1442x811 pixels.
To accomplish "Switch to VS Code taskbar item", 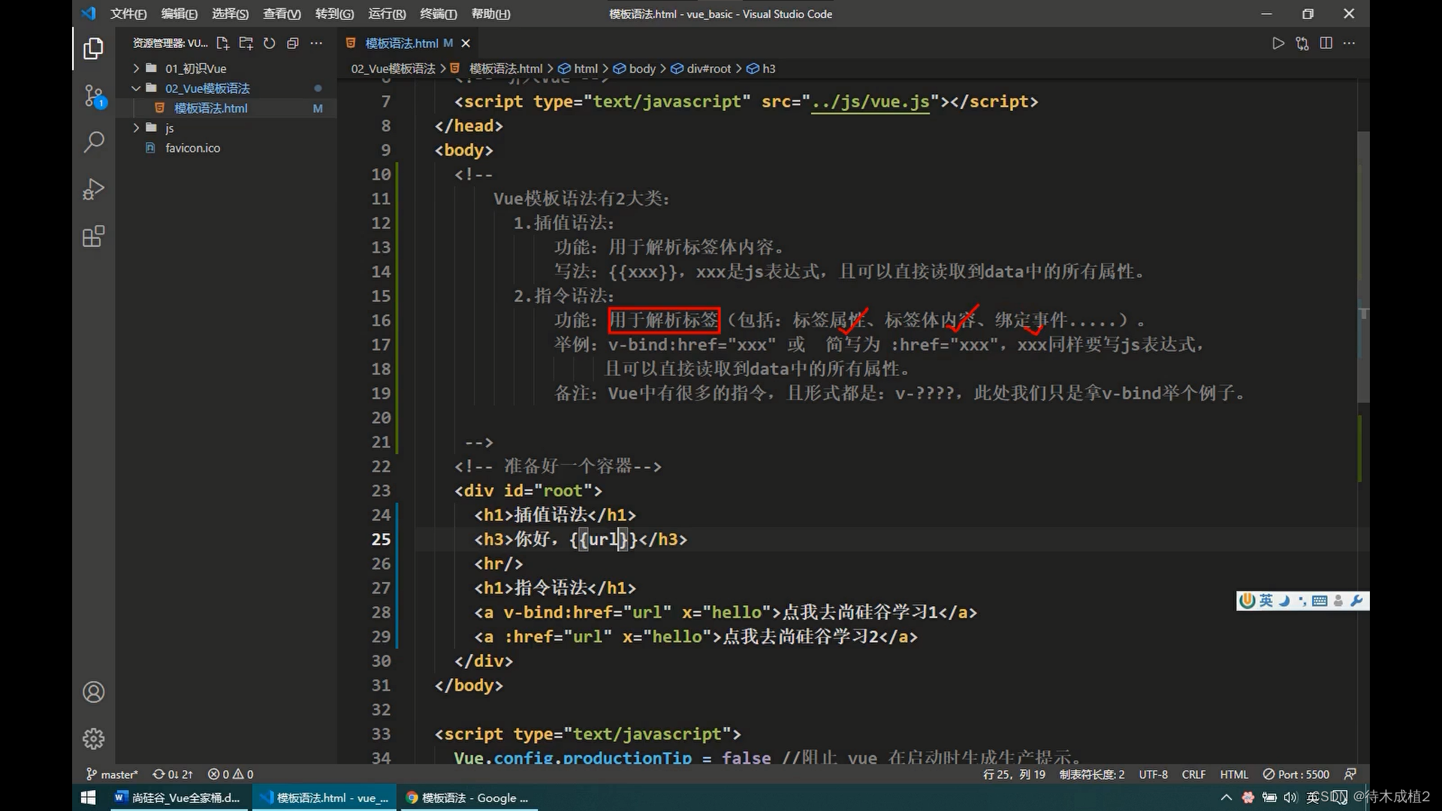I will point(324,797).
